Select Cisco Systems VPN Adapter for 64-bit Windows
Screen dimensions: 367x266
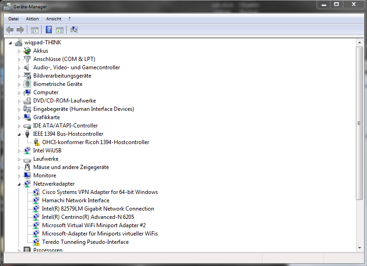[x=100, y=192]
